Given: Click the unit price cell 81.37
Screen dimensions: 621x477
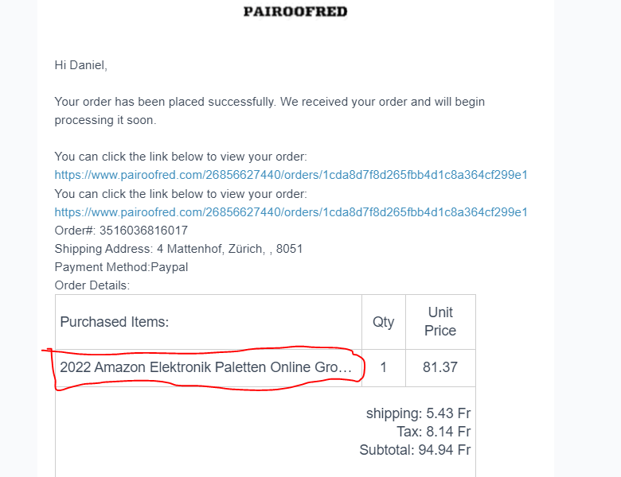Looking at the screenshot, I should click(440, 367).
